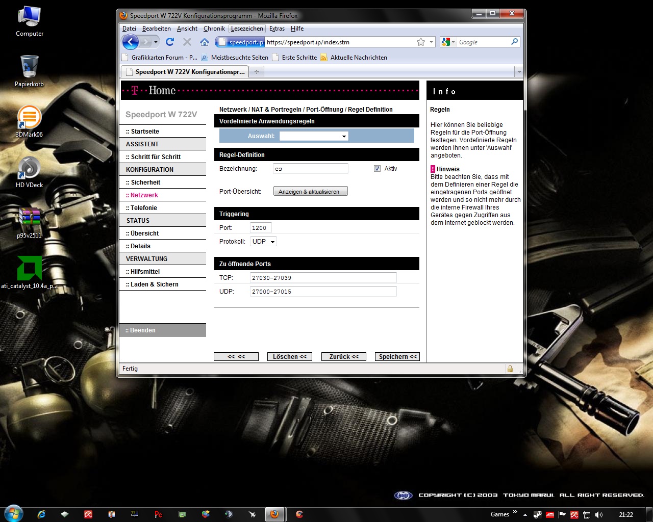Open the list all tabs dropdown

click(x=519, y=71)
